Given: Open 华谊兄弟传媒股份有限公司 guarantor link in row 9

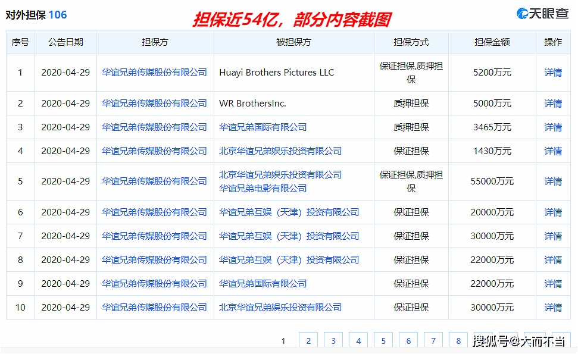Looking at the screenshot, I should 154,284.
